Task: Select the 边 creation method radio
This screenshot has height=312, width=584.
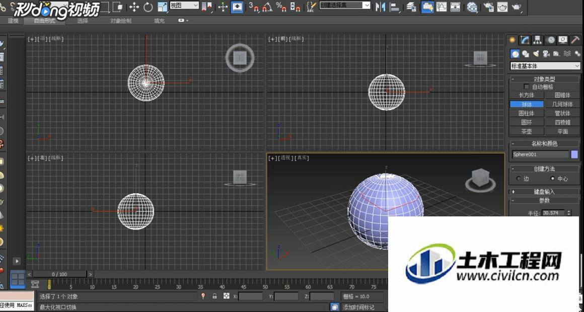Action: [x=519, y=179]
